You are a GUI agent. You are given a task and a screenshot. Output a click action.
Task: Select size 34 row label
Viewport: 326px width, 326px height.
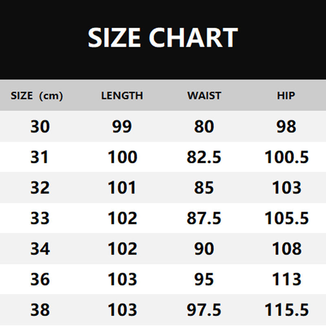point(40,249)
